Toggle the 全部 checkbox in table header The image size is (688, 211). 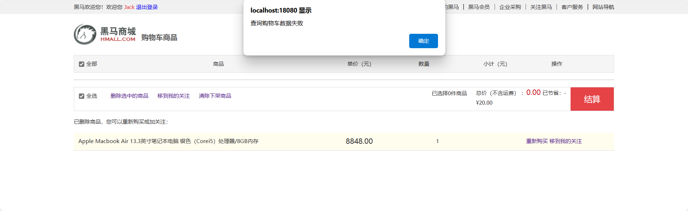click(82, 64)
